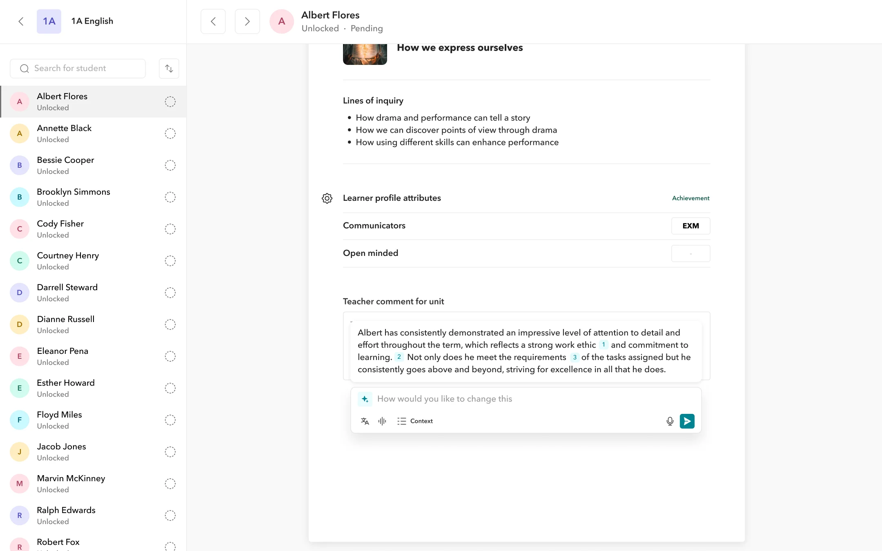Toggle status circle for Darrell Steward
The width and height of the screenshot is (882, 551).
pyautogui.click(x=170, y=293)
